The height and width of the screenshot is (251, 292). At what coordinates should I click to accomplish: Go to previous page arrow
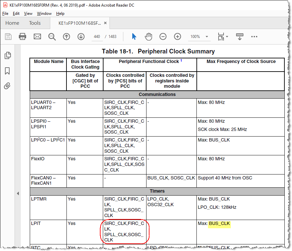click(x=66, y=37)
